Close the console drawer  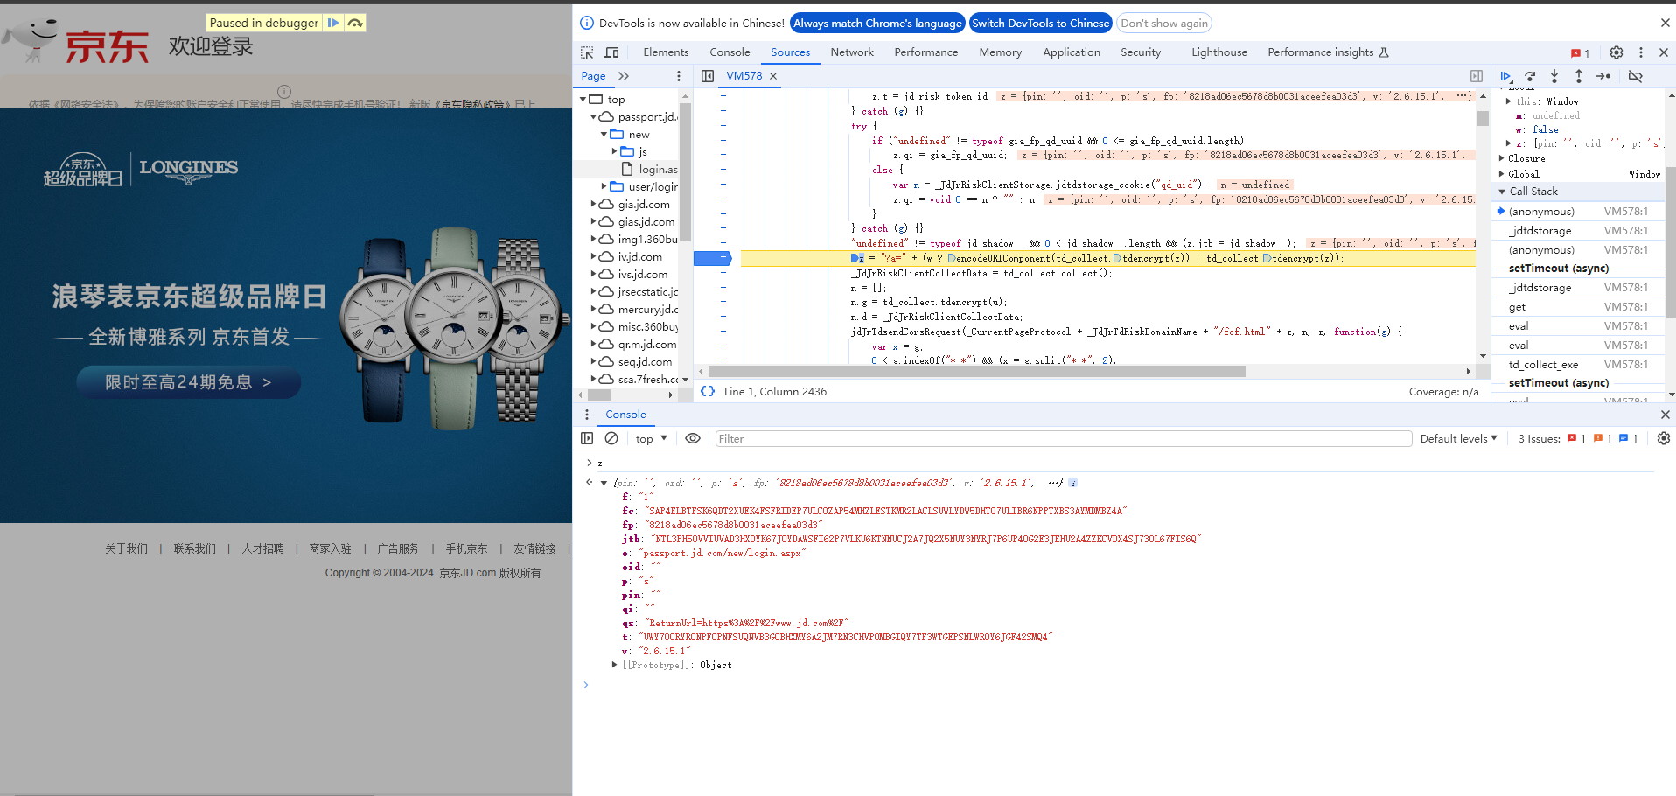(x=1665, y=415)
